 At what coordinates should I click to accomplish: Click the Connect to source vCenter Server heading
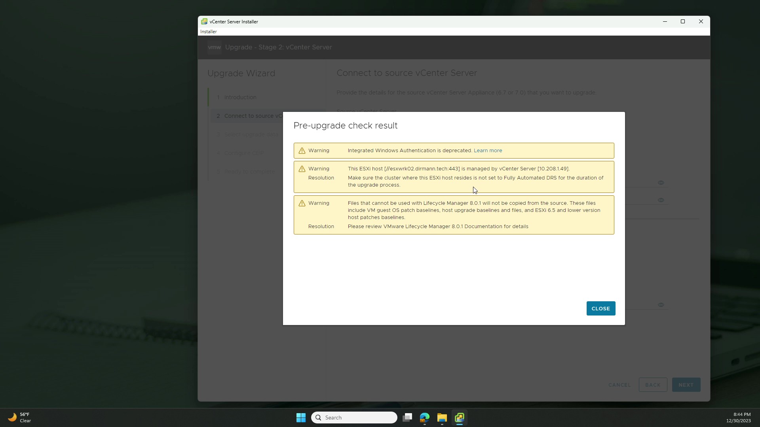[407, 73]
